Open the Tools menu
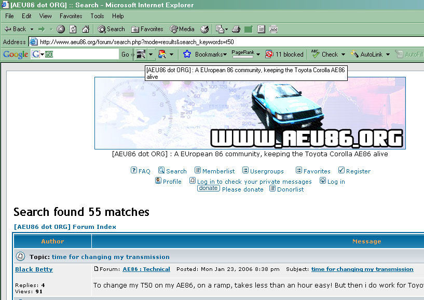 [97, 16]
